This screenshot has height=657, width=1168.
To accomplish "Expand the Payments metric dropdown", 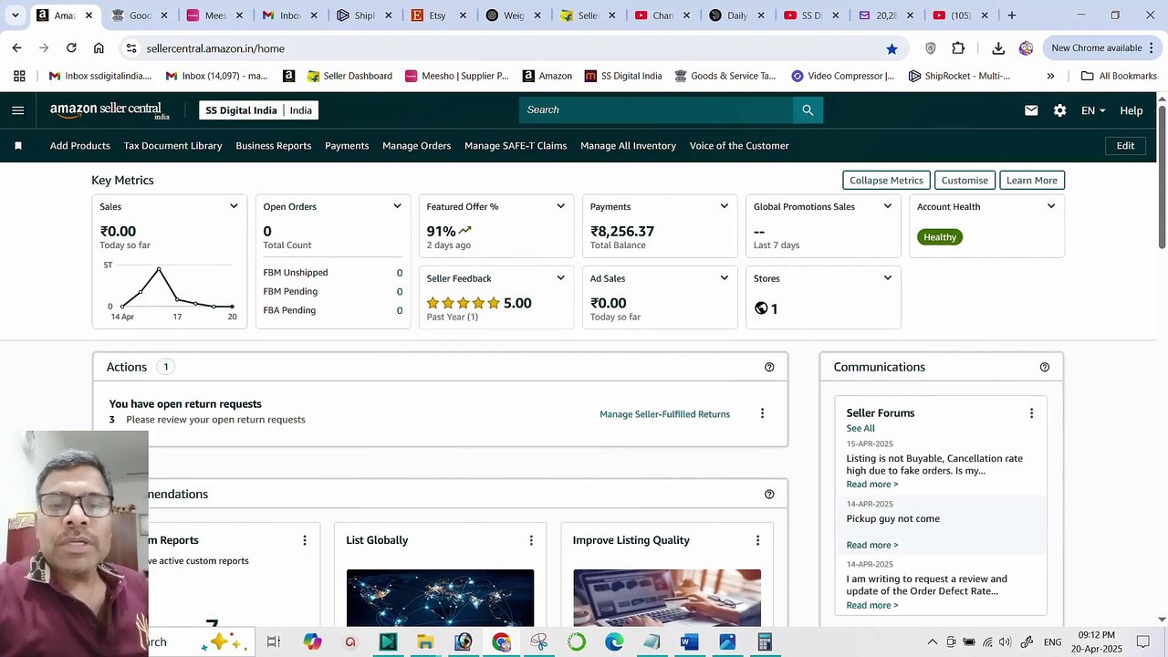I will (724, 206).
